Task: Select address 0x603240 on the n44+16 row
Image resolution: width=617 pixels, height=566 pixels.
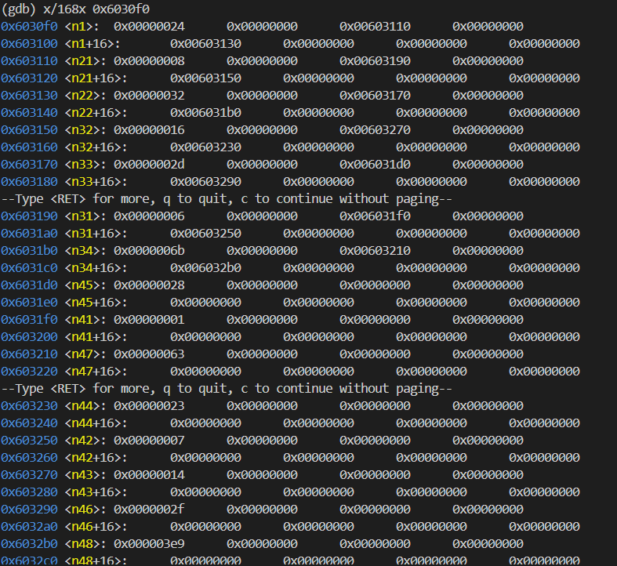Action: pyautogui.click(x=29, y=423)
